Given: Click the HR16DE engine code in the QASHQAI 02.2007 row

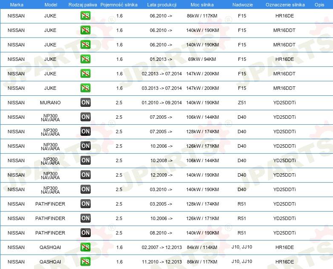Looking at the screenshot, I should coord(284,247).
